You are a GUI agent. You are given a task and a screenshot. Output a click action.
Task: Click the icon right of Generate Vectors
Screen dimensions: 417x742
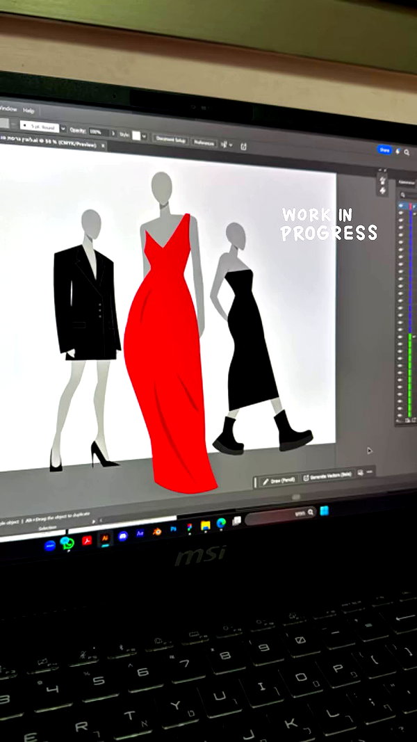click(361, 472)
